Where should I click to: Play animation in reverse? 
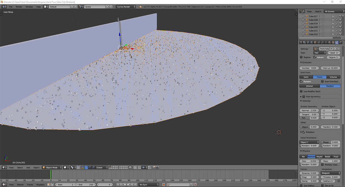point(125,185)
